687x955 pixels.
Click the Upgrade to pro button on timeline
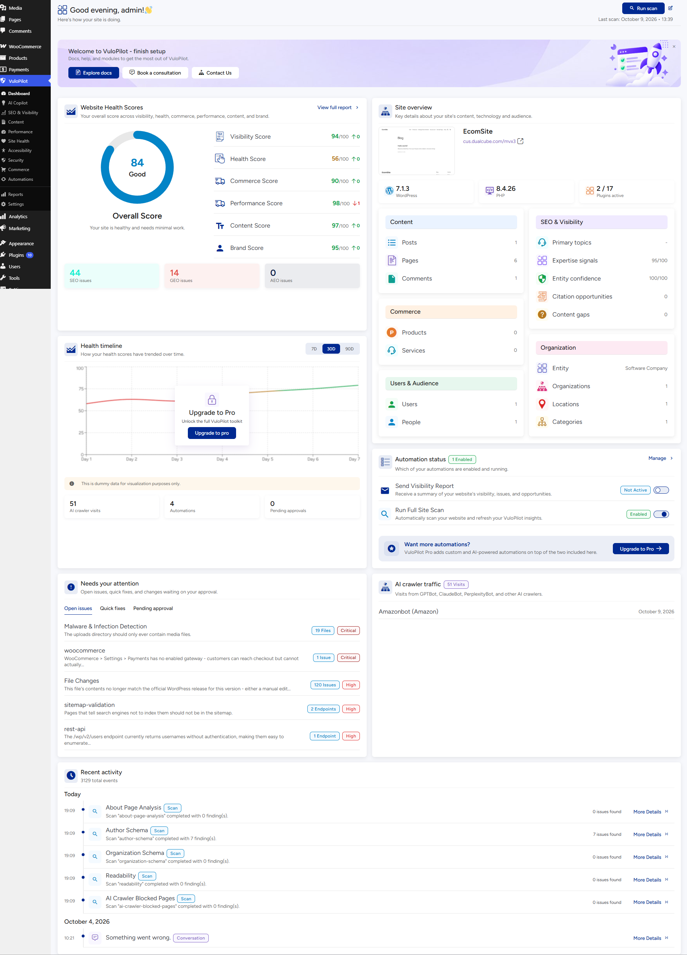tap(212, 433)
